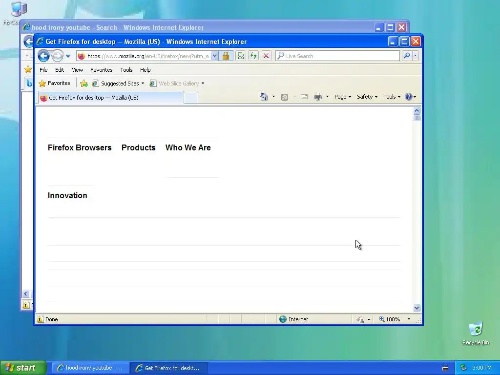
Task: Click the Read Mail icon
Action: (304, 97)
